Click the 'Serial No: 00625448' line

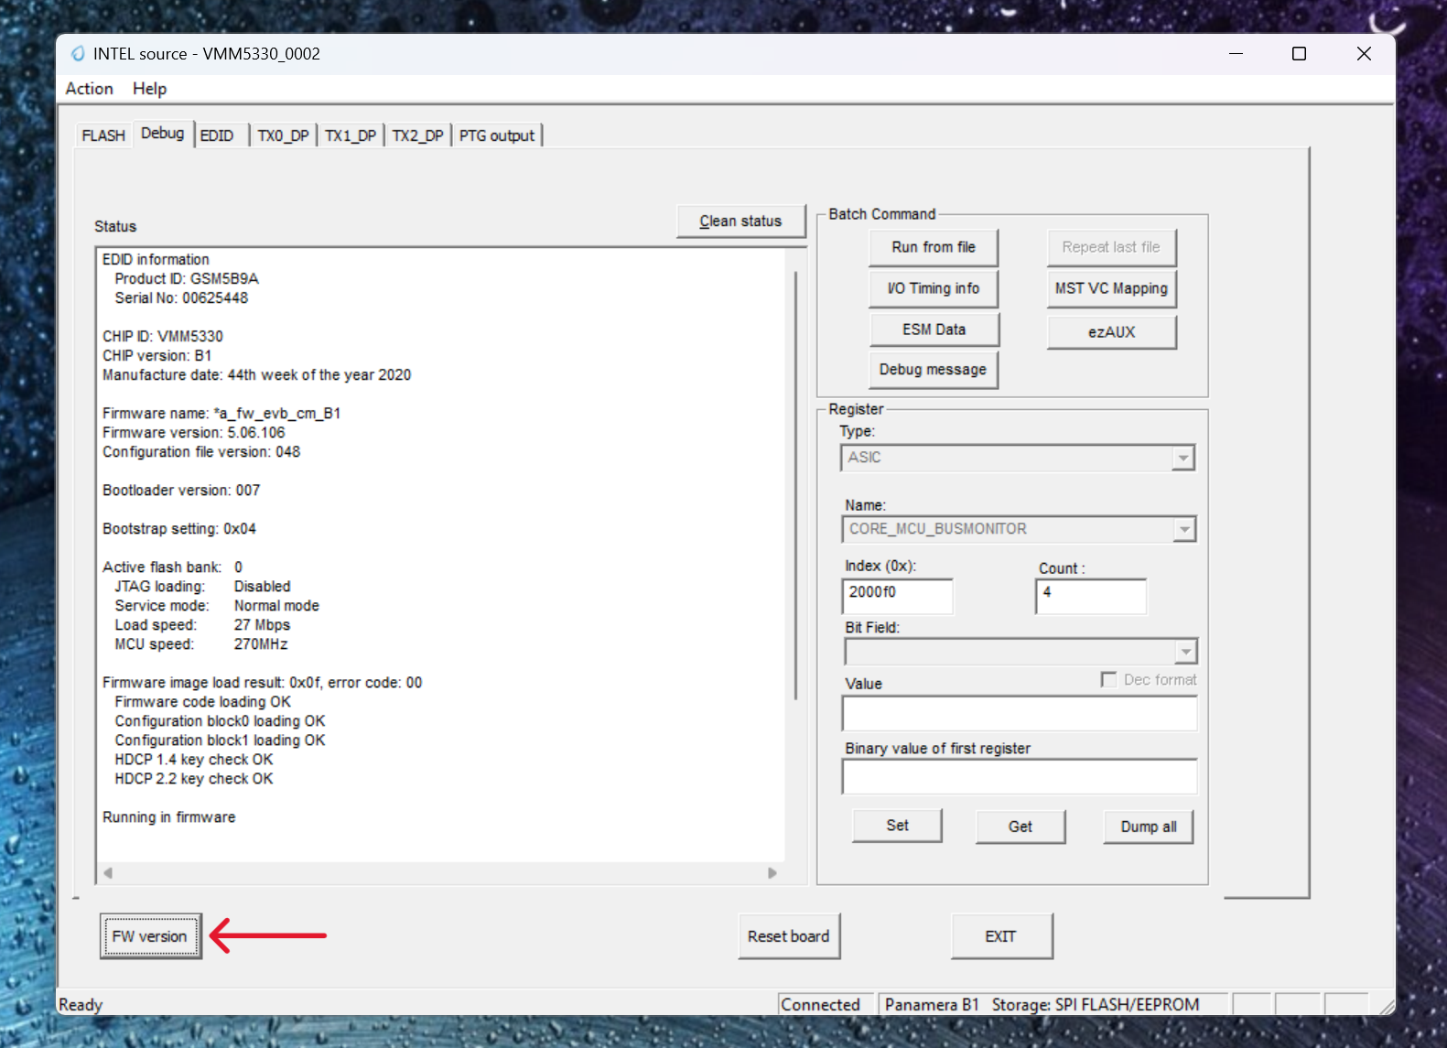click(181, 298)
